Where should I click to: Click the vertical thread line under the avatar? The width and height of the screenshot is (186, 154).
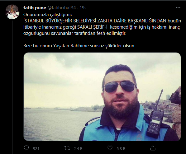pos(12,87)
